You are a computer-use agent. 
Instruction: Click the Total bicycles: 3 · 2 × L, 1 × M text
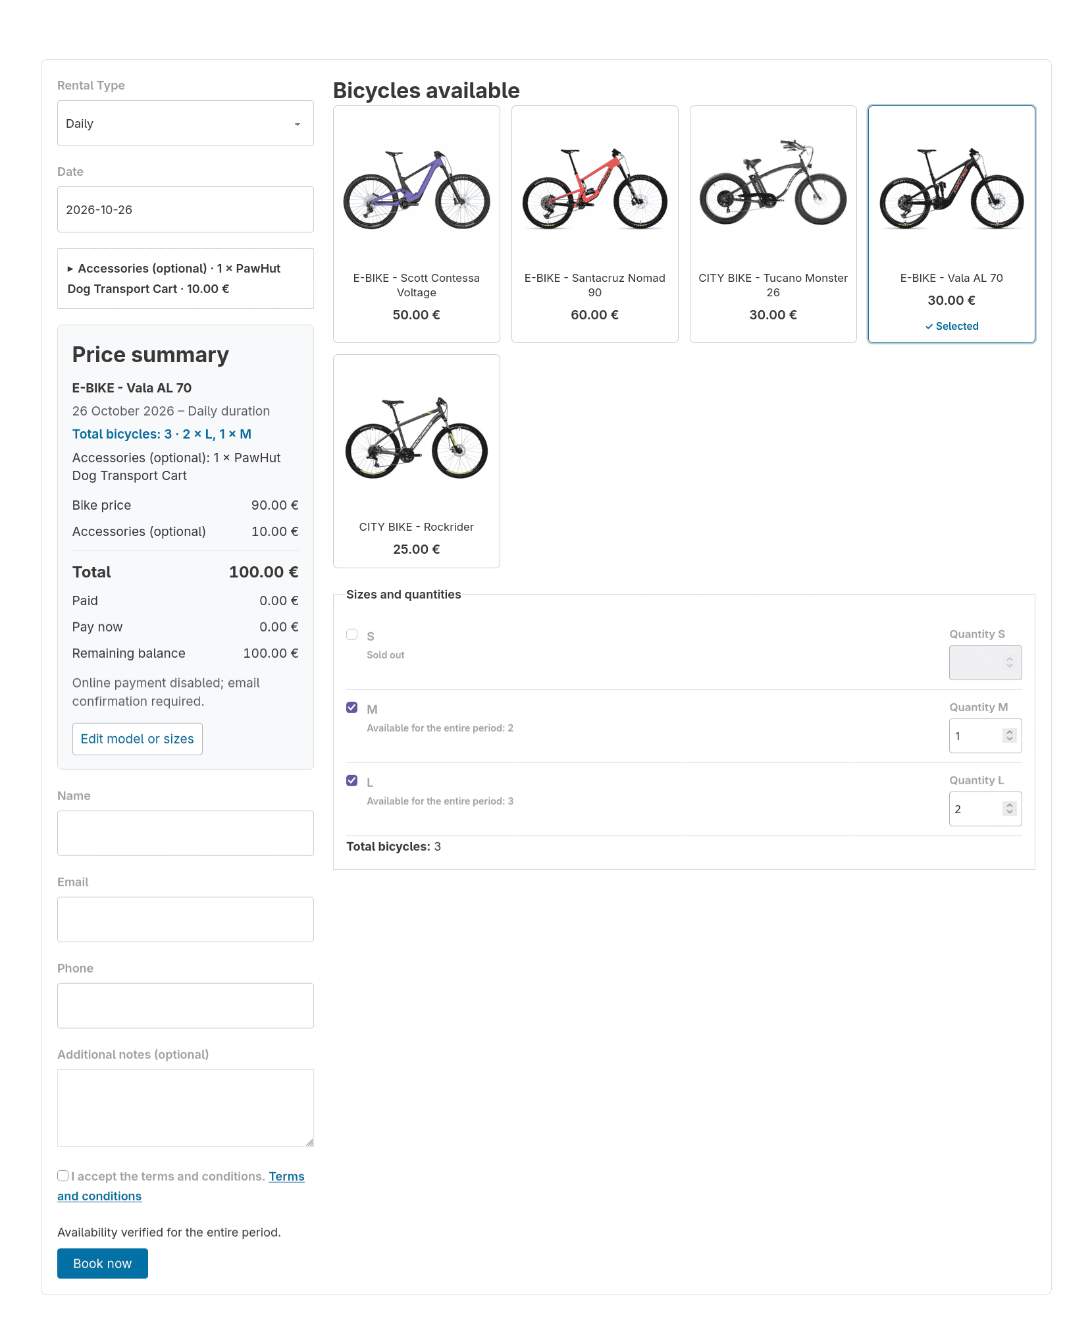pyautogui.click(x=162, y=434)
